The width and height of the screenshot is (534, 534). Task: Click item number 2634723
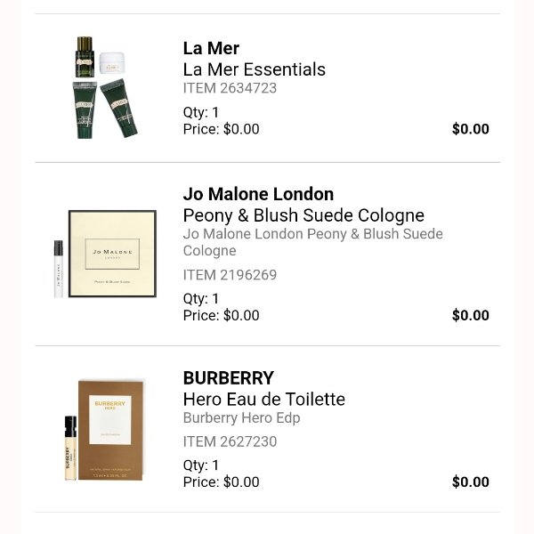(230, 88)
